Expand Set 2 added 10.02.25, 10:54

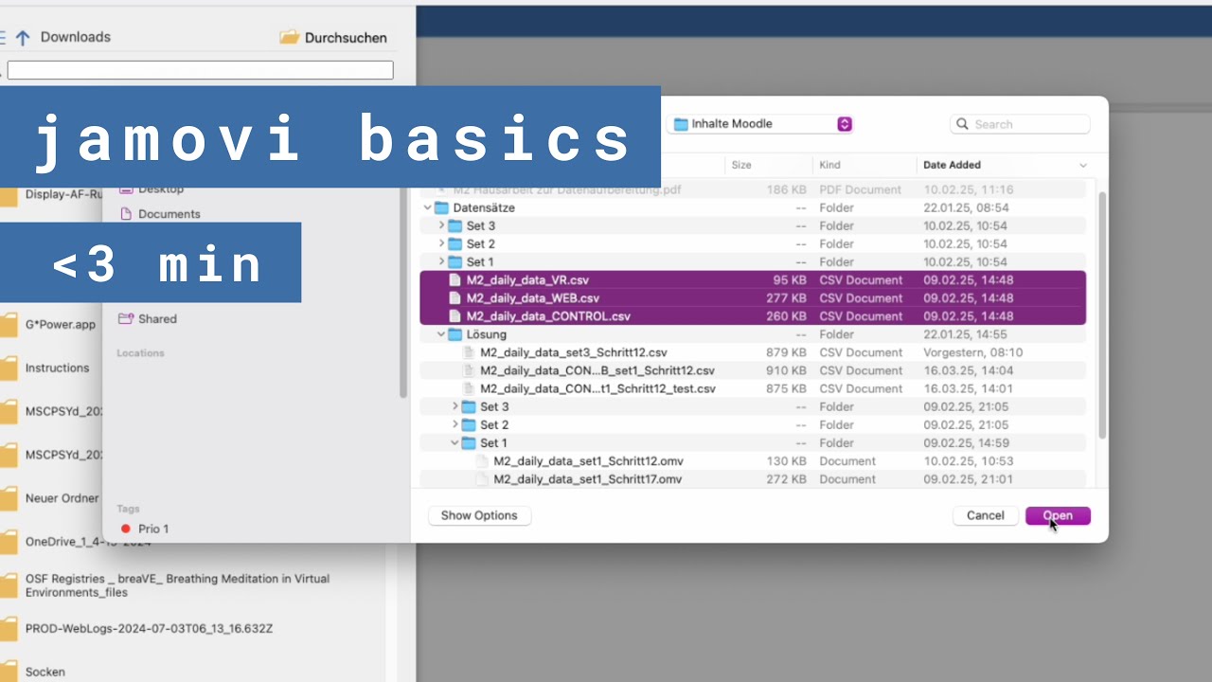click(441, 243)
